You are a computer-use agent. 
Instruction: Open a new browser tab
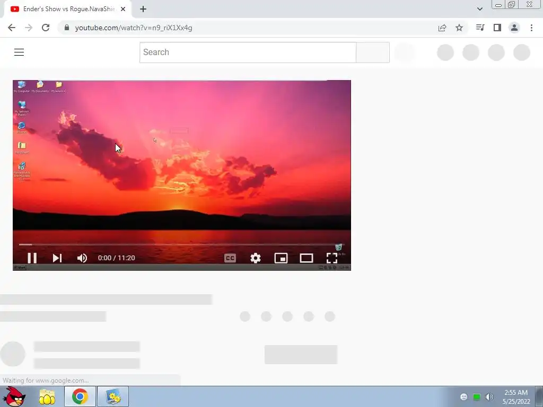click(x=143, y=9)
